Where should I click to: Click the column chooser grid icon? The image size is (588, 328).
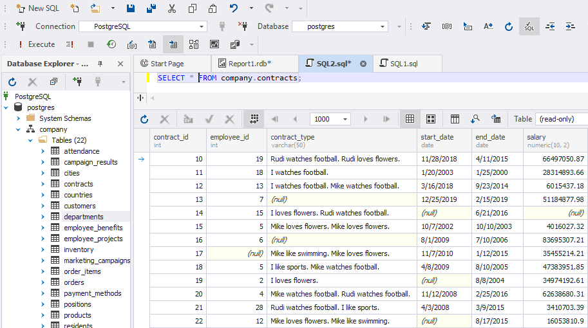(455, 119)
